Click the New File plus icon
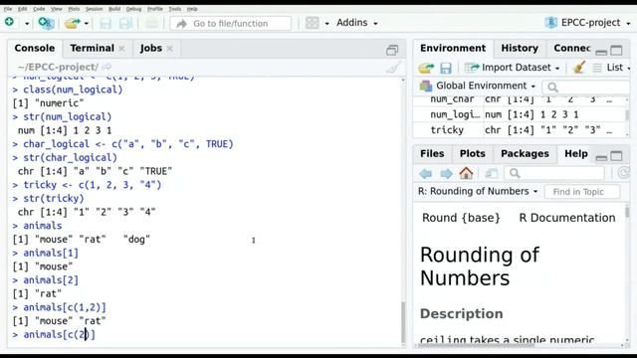 coord(9,22)
